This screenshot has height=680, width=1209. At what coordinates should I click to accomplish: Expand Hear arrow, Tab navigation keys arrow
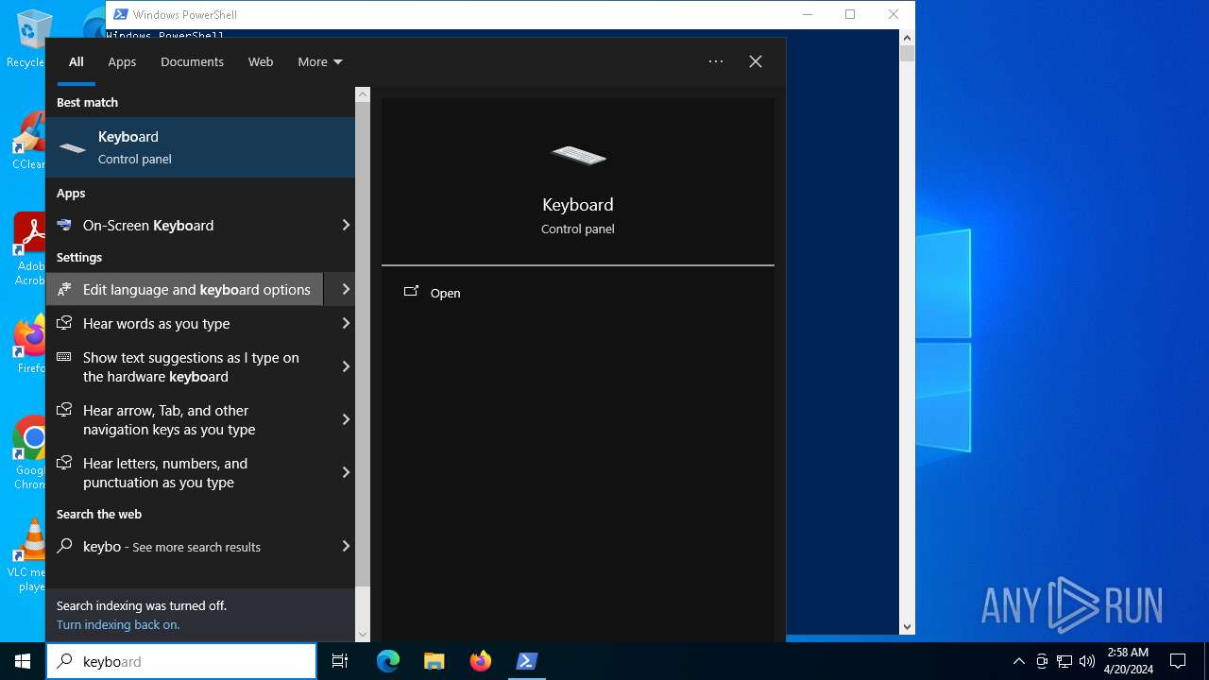346,419
